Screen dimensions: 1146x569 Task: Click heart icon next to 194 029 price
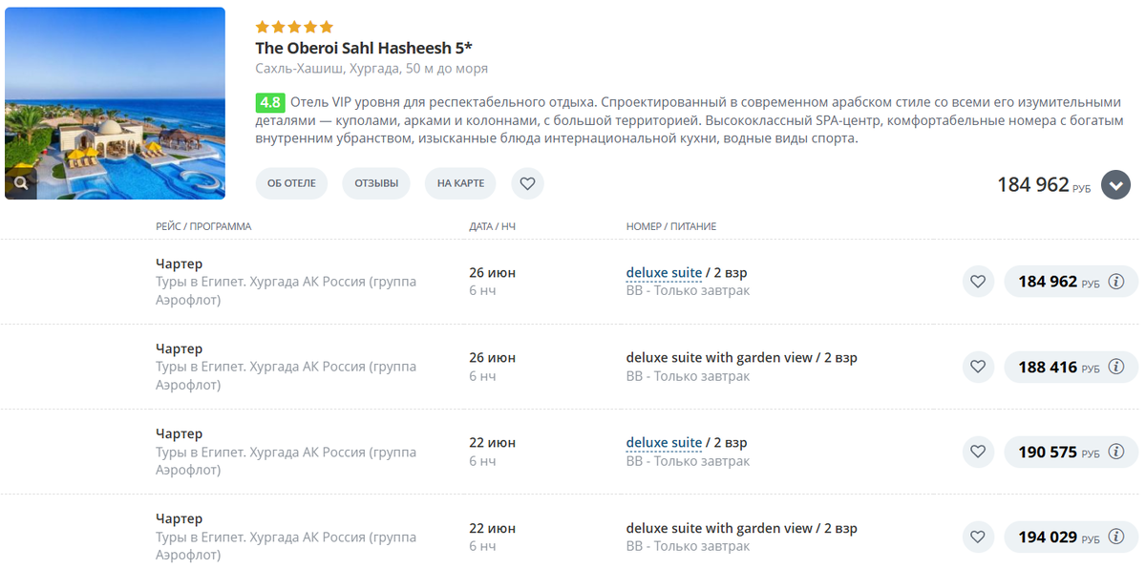tap(977, 537)
